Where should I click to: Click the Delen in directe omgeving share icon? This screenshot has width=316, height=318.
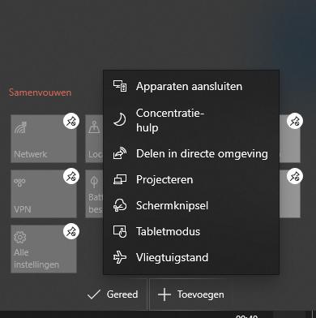120,153
